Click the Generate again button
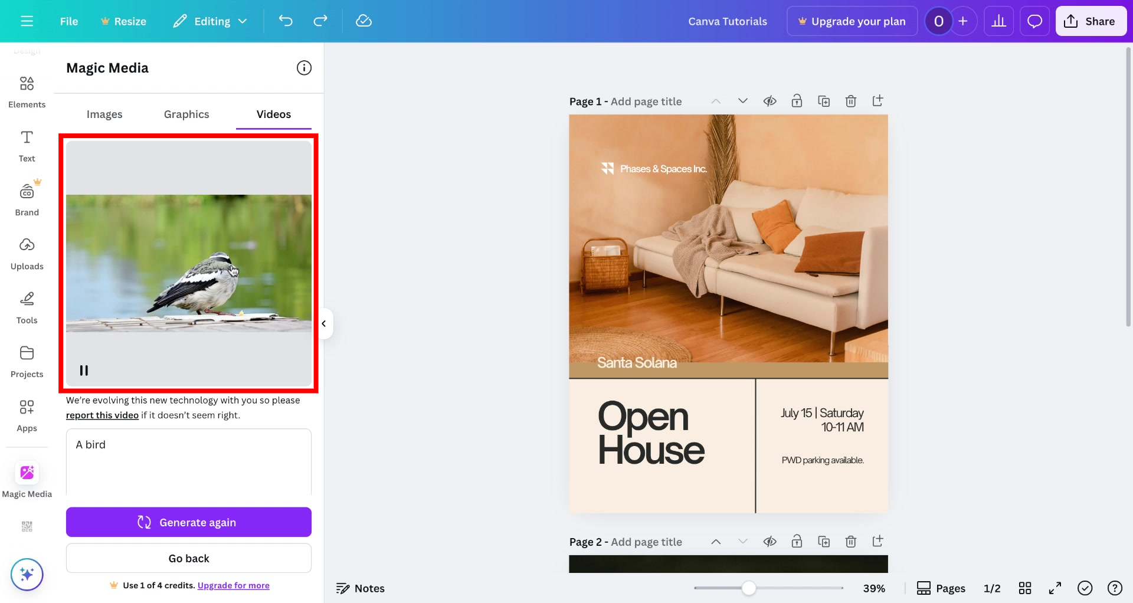This screenshot has height=603, width=1133. click(188, 522)
